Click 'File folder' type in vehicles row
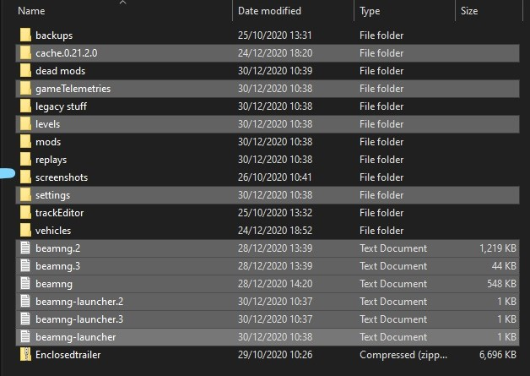 pyautogui.click(x=381, y=231)
